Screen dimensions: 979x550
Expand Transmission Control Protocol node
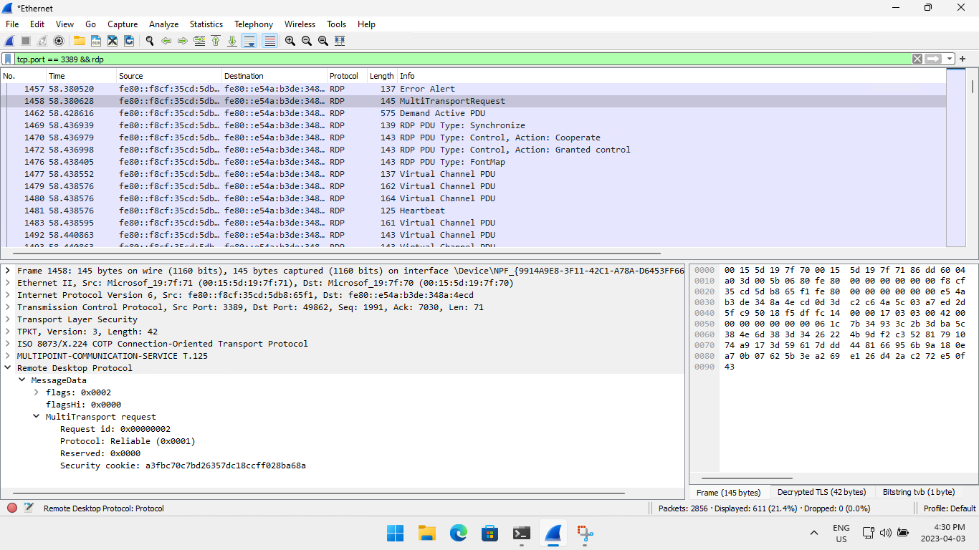[8, 307]
